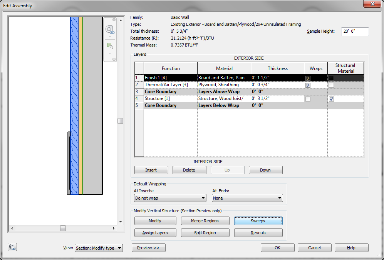Toggle Structural Material checkbox for Structure layer

[331, 99]
